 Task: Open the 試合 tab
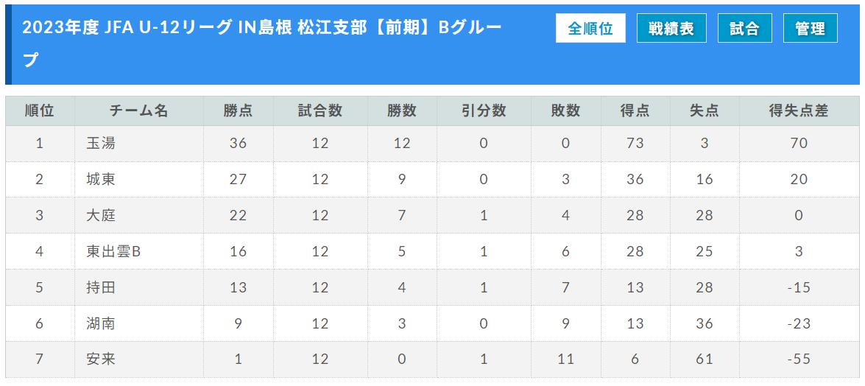[x=745, y=28]
